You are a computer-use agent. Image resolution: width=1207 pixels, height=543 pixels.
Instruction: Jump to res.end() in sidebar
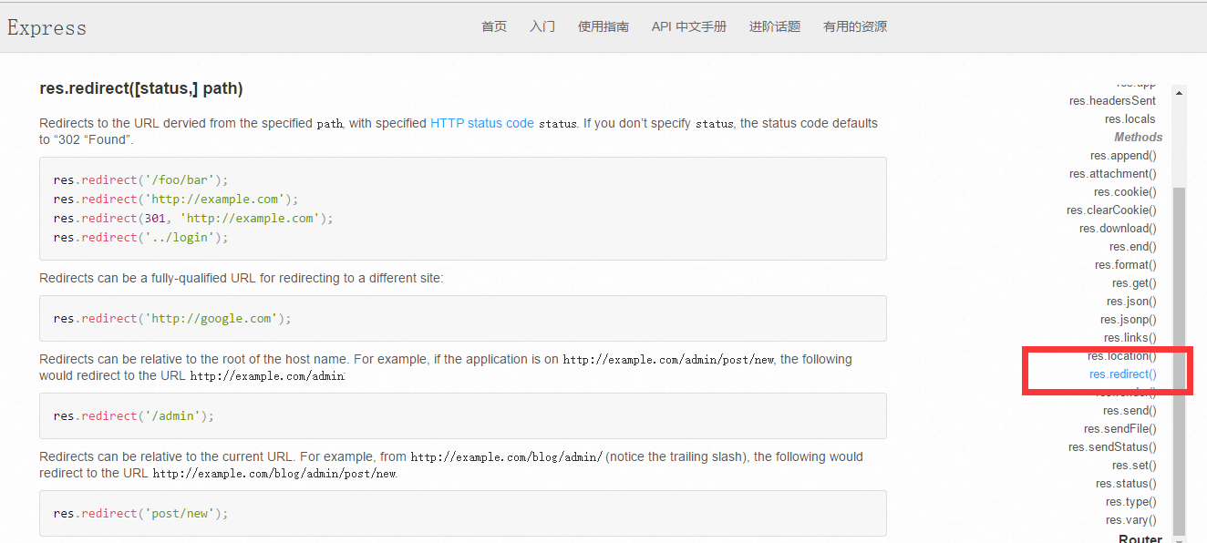1133,247
